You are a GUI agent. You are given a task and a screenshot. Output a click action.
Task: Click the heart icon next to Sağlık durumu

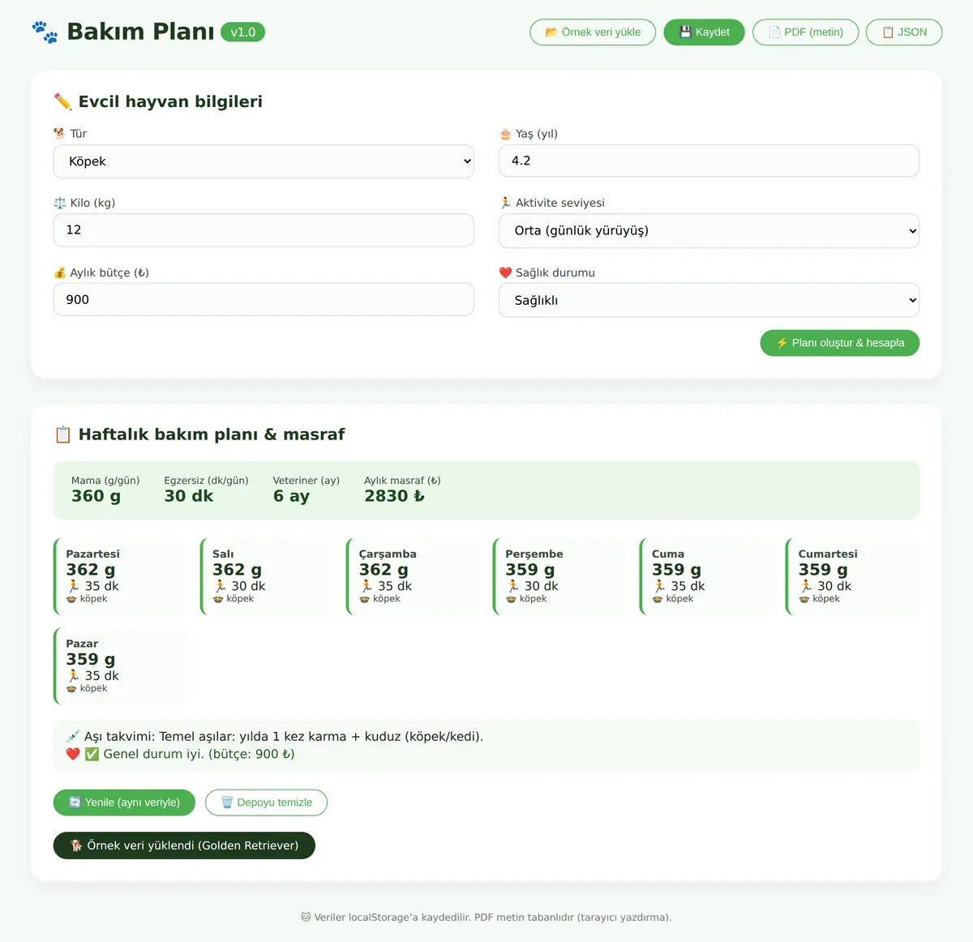505,272
